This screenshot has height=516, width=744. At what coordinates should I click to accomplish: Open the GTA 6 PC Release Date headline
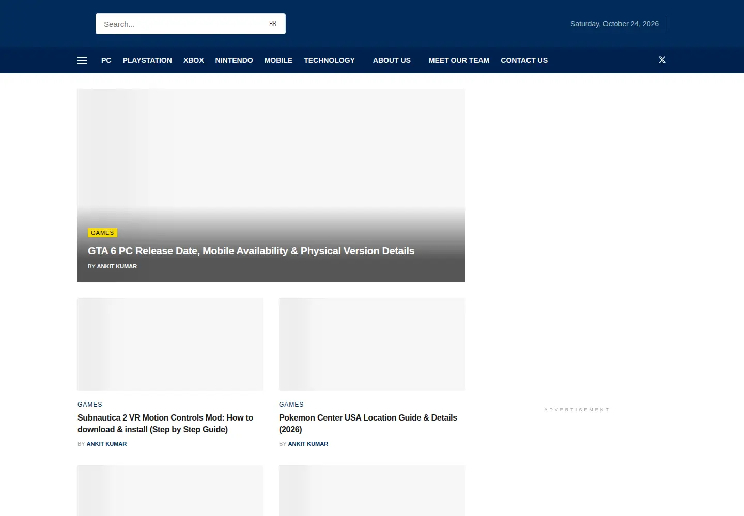click(251, 251)
